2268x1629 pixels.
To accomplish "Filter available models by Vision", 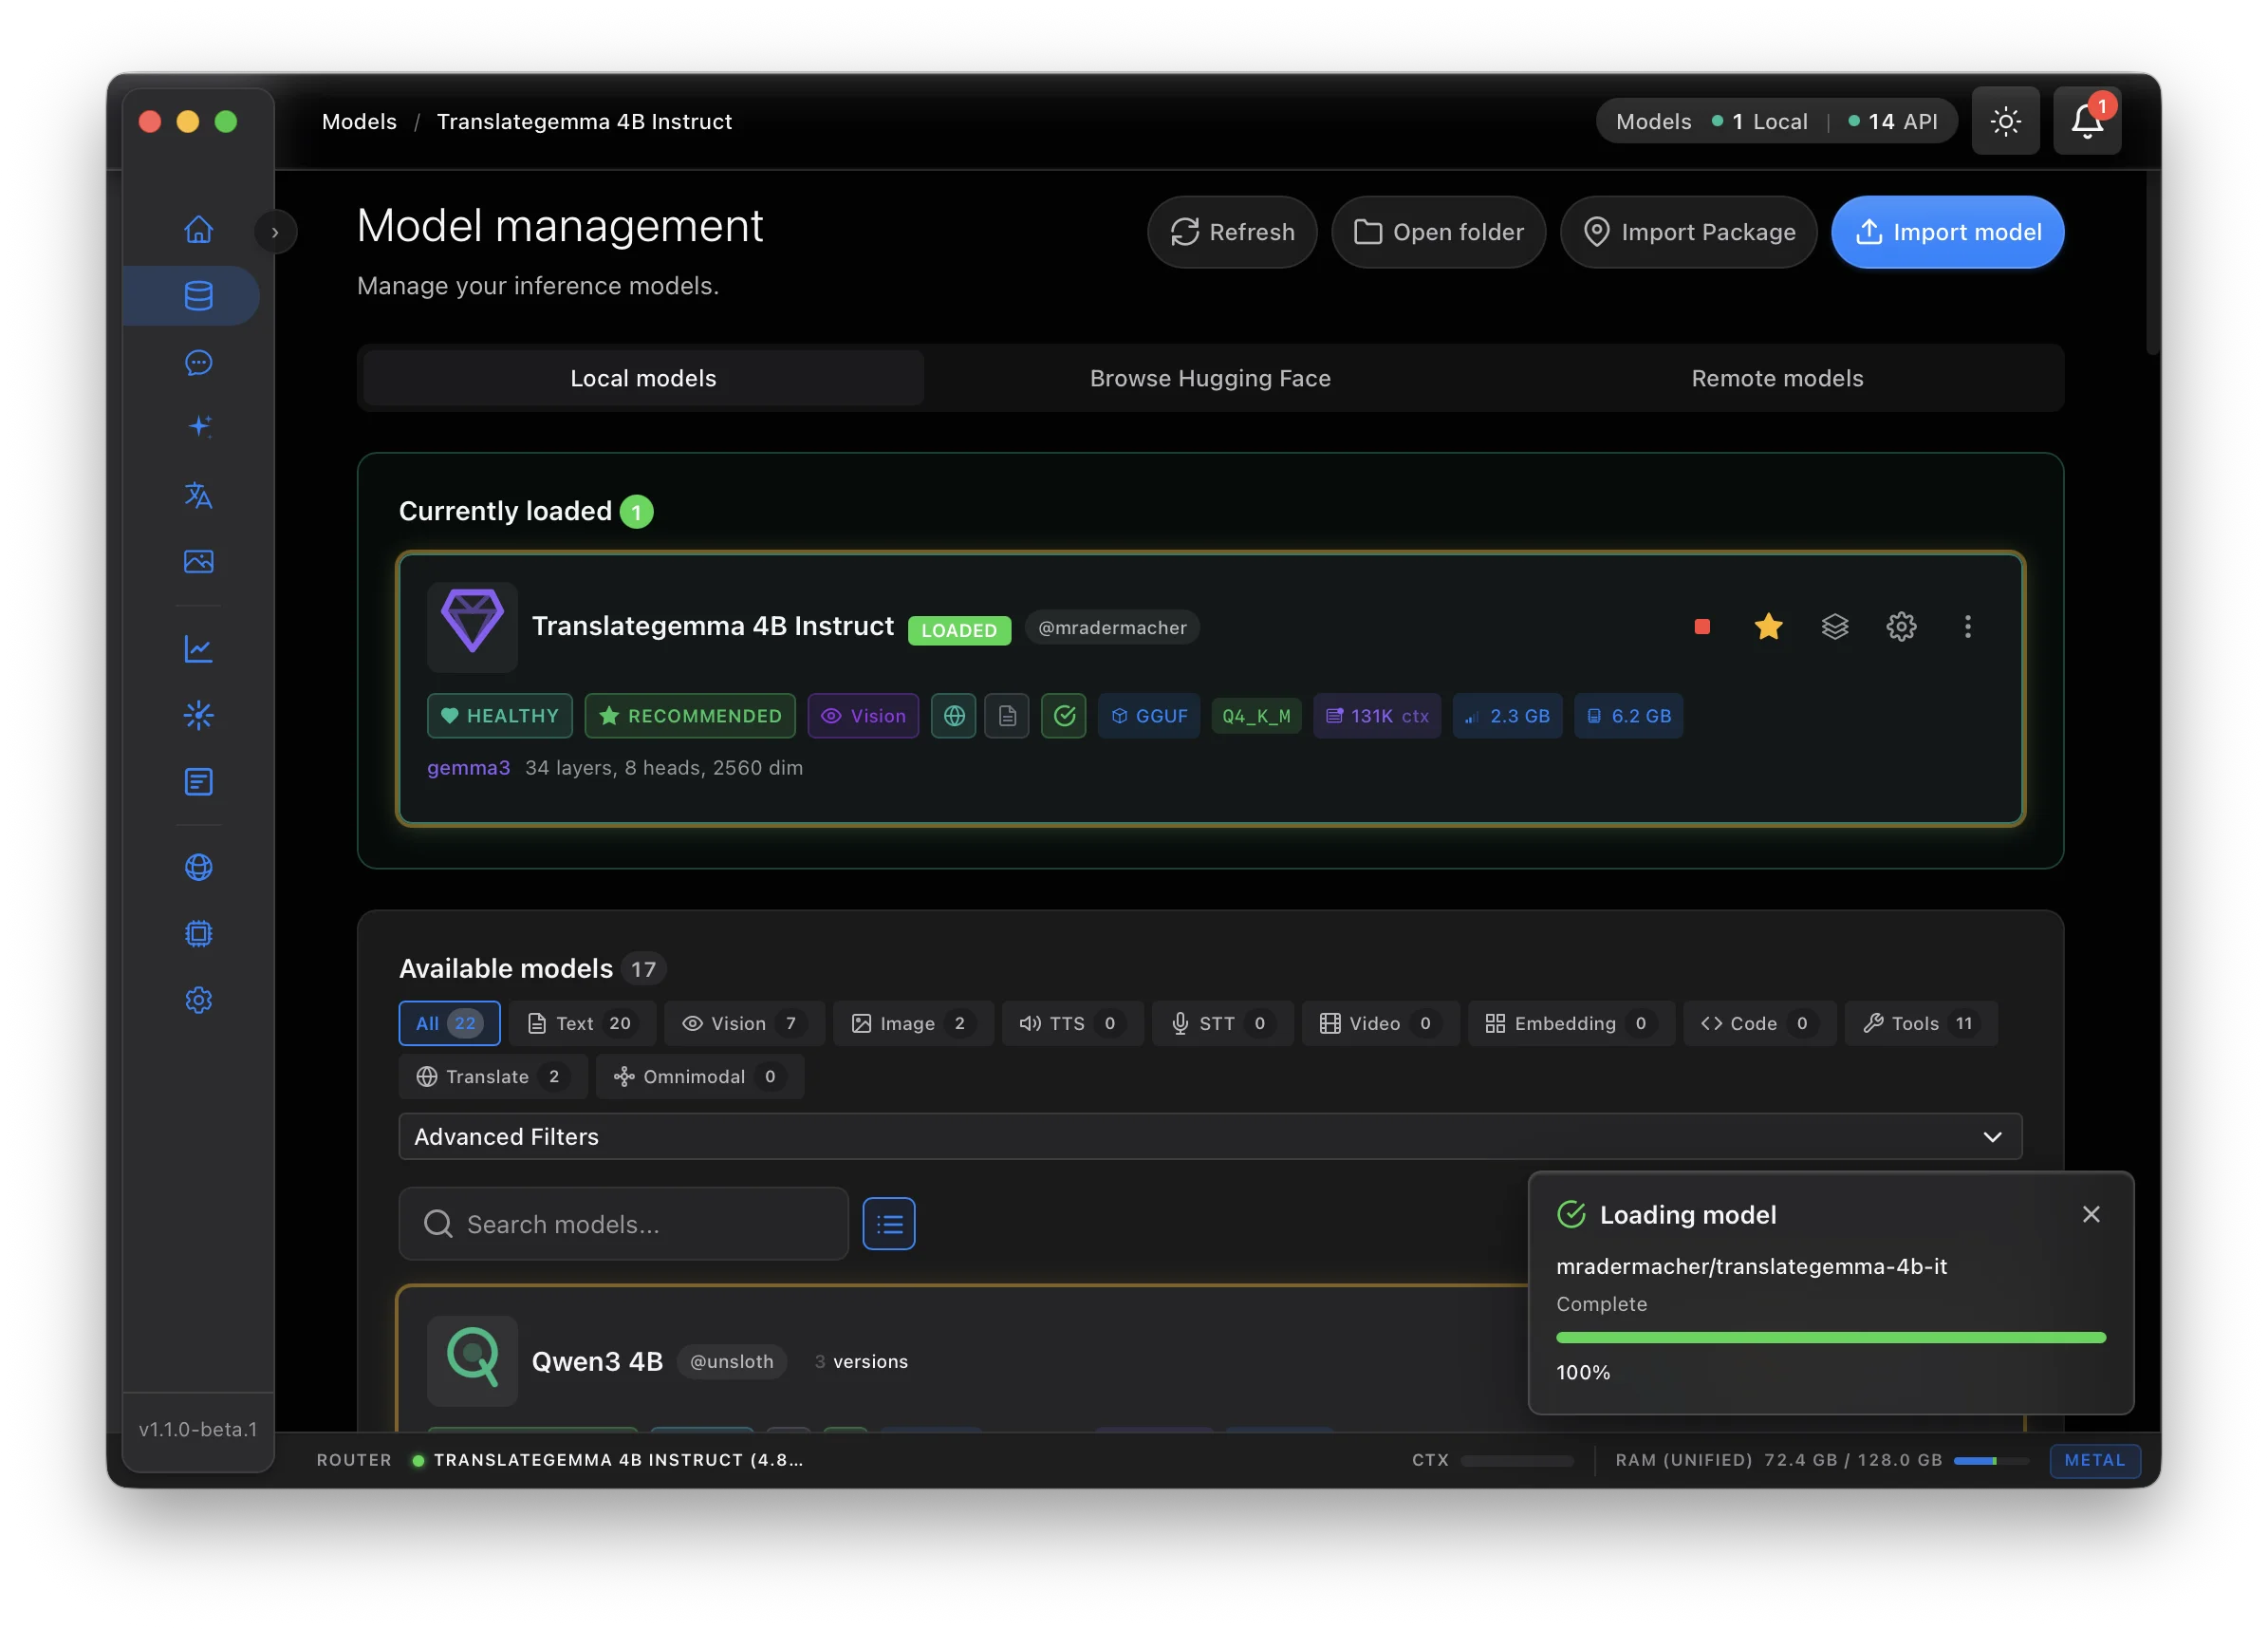I will point(743,1022).
